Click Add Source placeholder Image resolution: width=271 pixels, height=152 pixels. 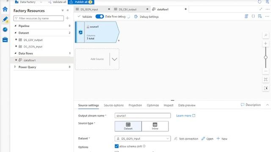97,59
